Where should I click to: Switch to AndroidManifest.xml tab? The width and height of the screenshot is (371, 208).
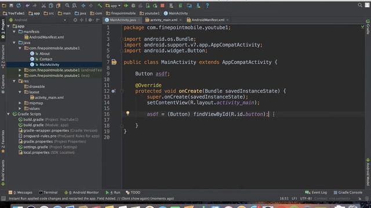tap(208, 20)
